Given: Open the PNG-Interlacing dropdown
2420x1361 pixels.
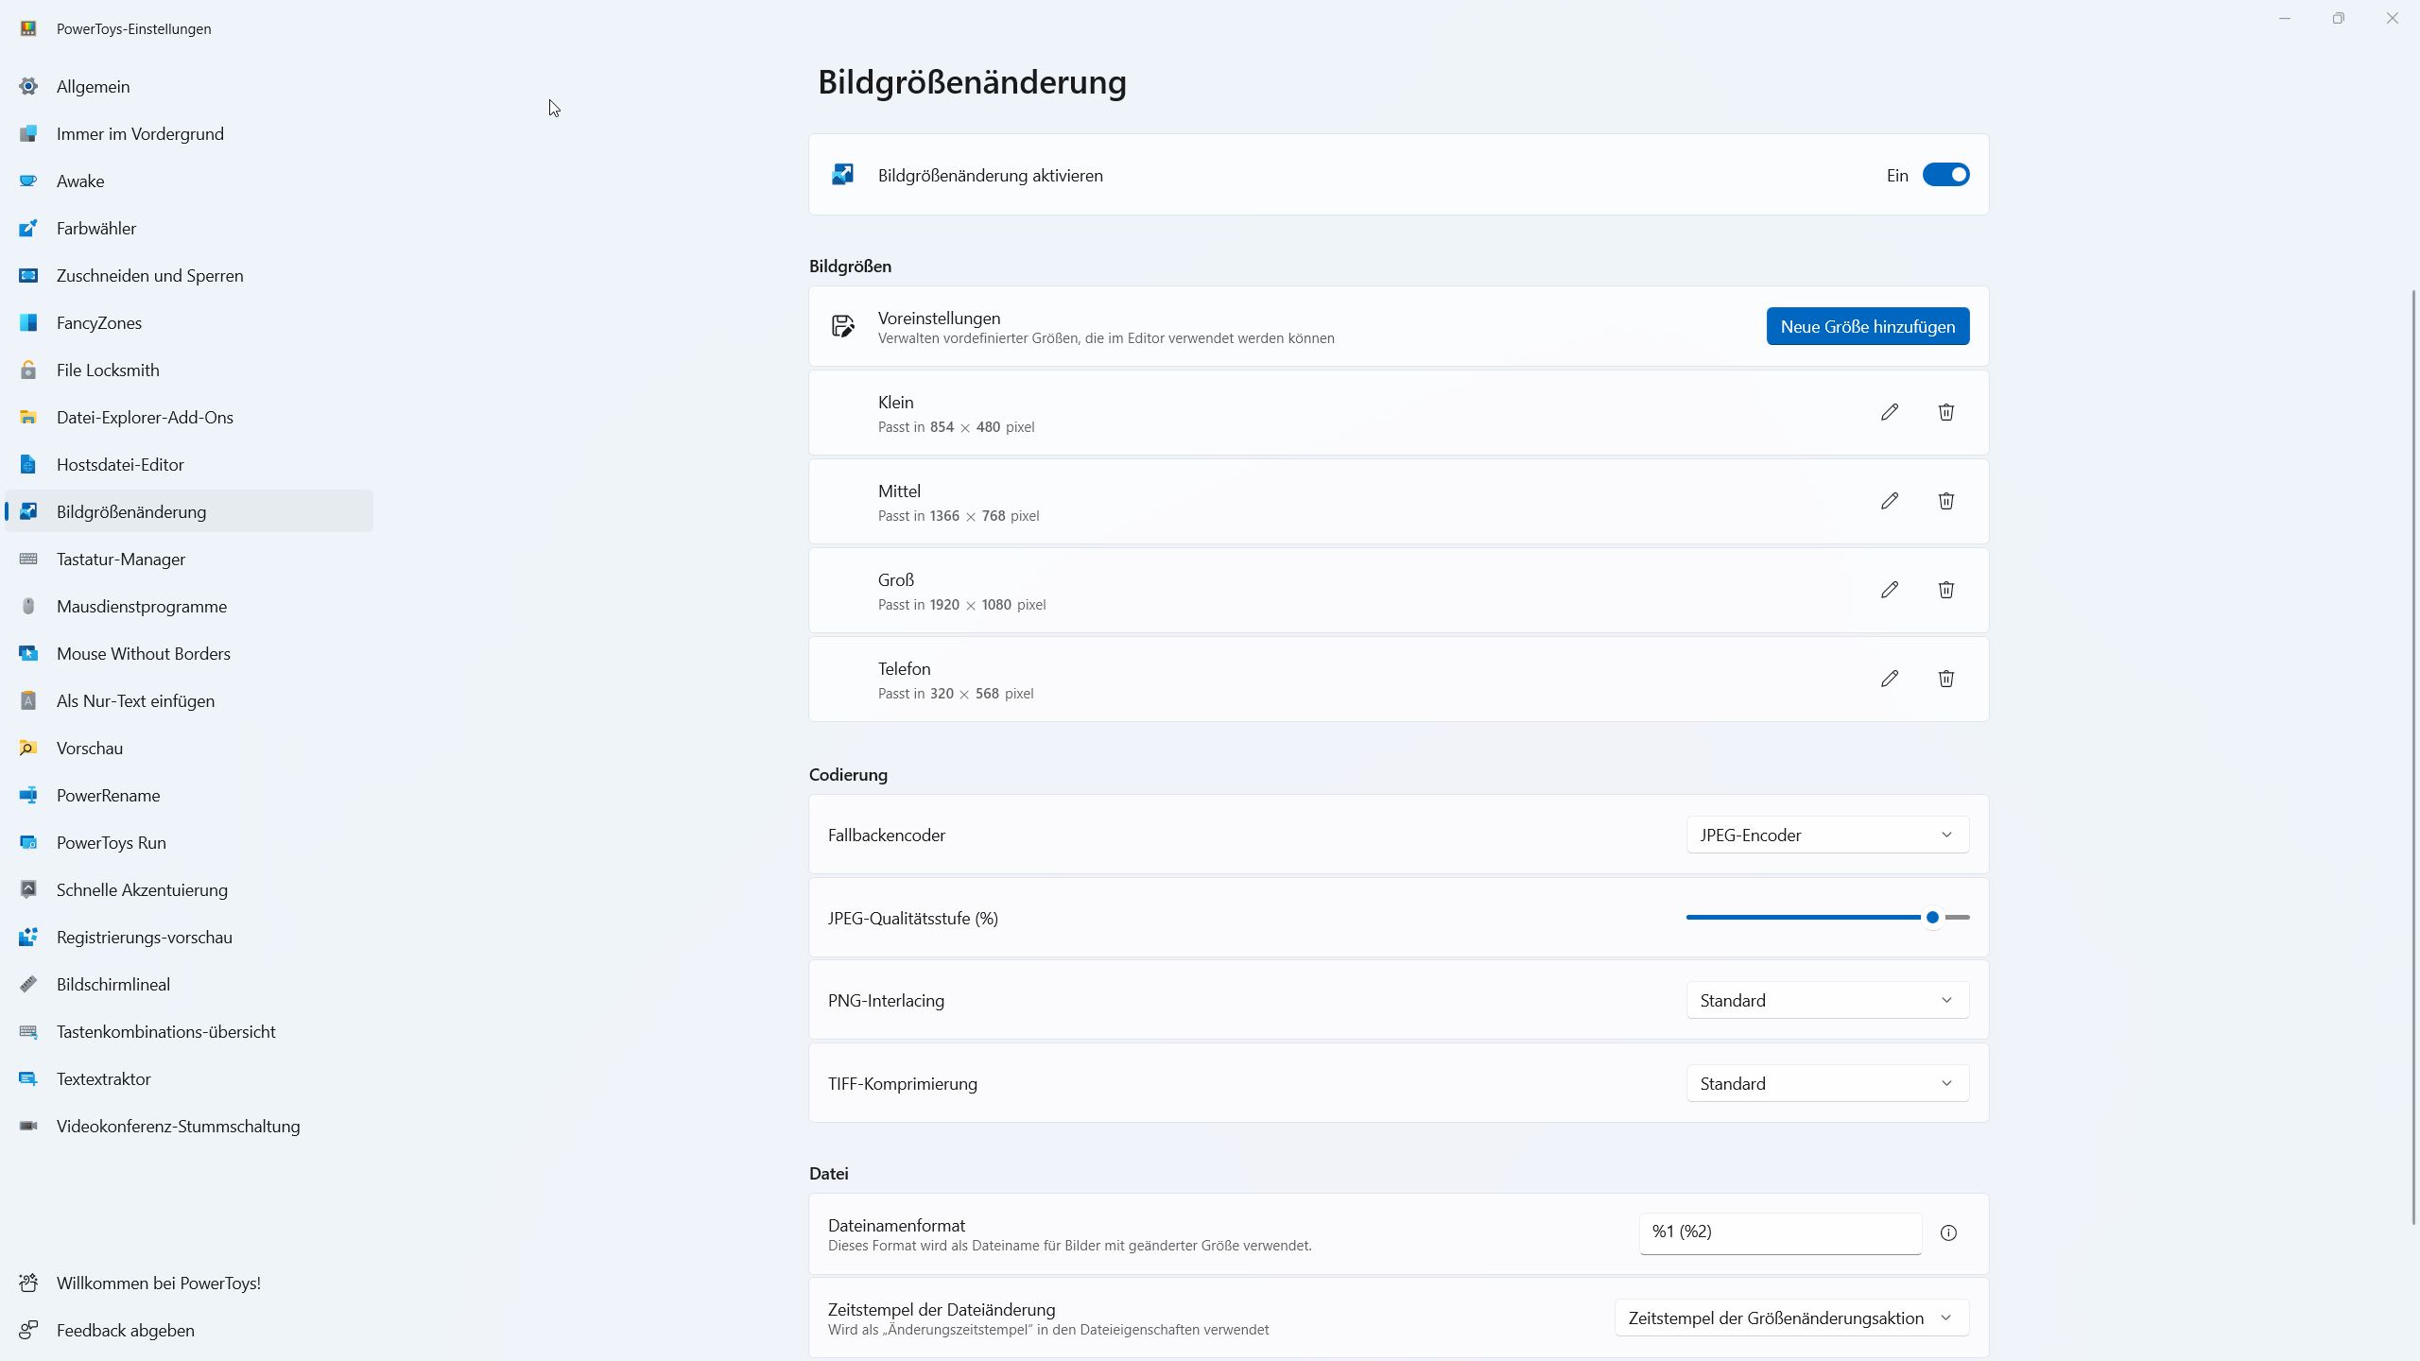Looking at the screenshot, I should 1826,1000.
